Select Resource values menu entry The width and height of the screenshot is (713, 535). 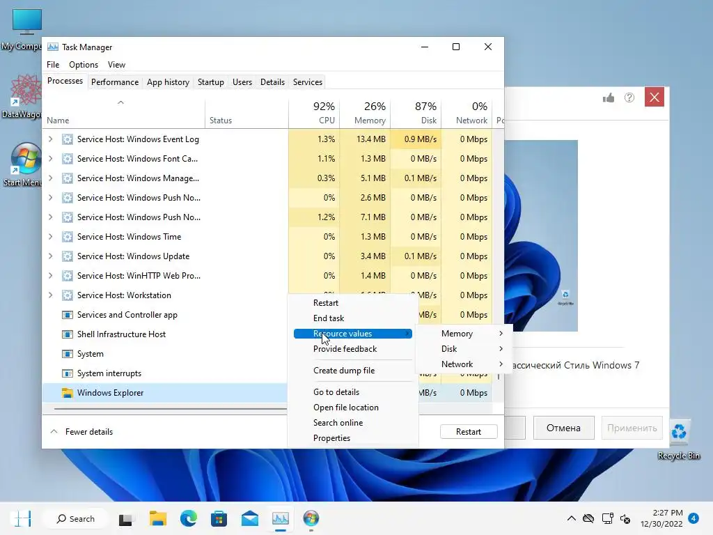point(353,334)
